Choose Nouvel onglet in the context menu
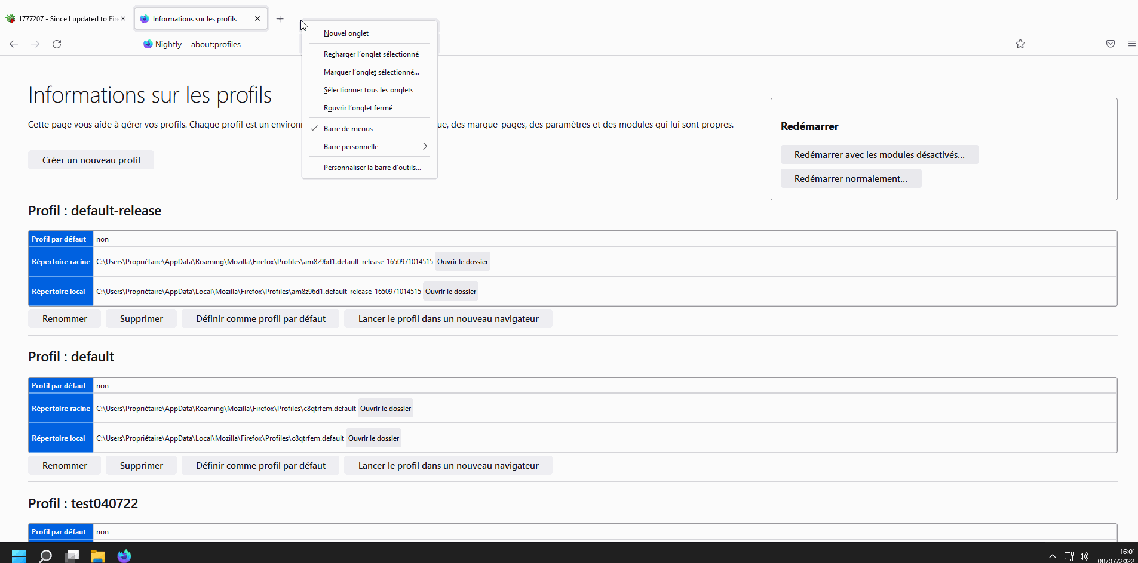 click(370, 33)
